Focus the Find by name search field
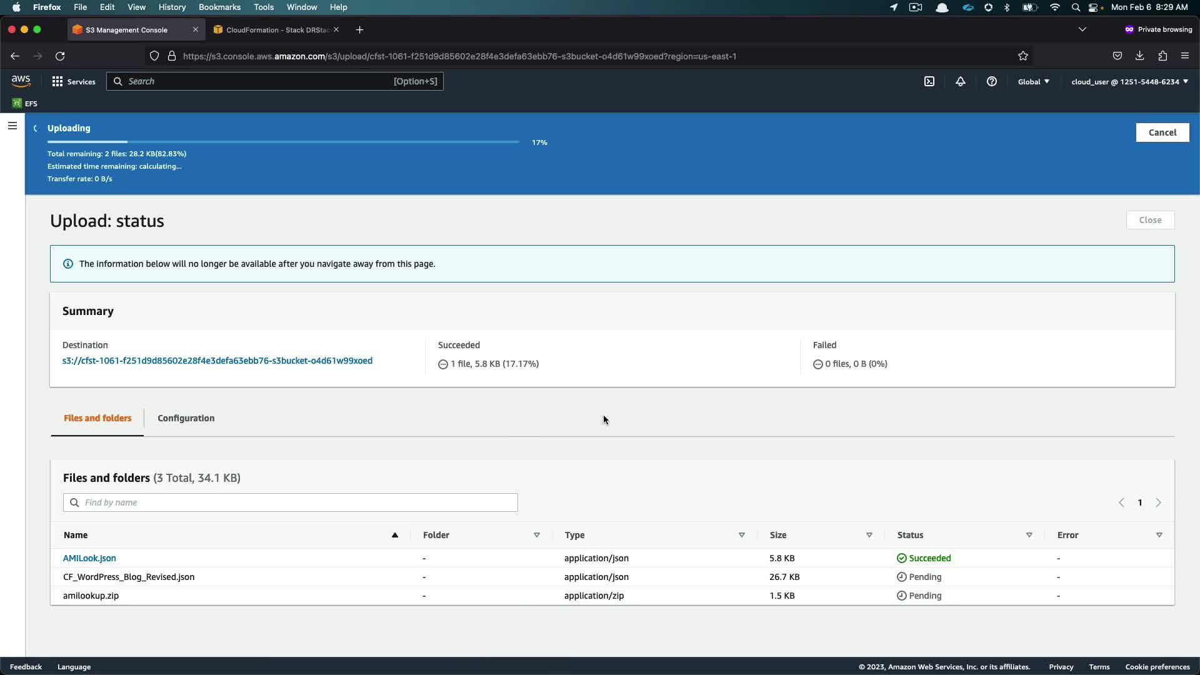Image resolution: width=1200 pixels, height=675 pixels. pyautogui.click(x=291, y=502)
